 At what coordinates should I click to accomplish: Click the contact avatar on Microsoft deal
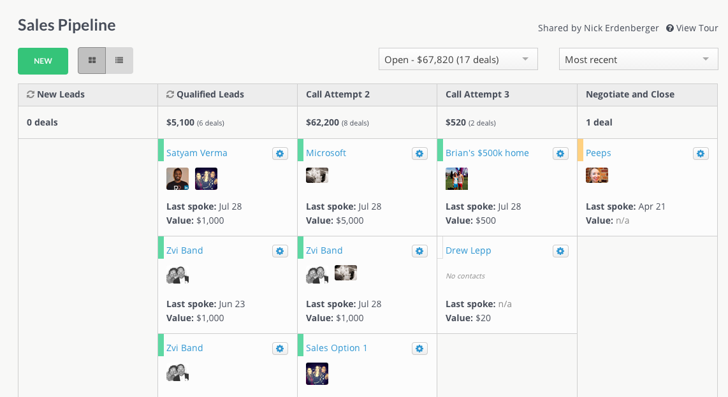[x=317, y=175]
